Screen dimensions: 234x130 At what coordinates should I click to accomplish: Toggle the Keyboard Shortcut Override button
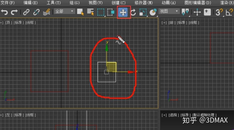207,12
